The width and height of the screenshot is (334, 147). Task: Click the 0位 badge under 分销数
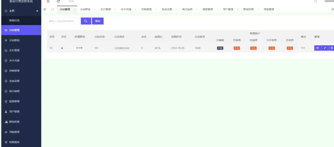[220, 48]
